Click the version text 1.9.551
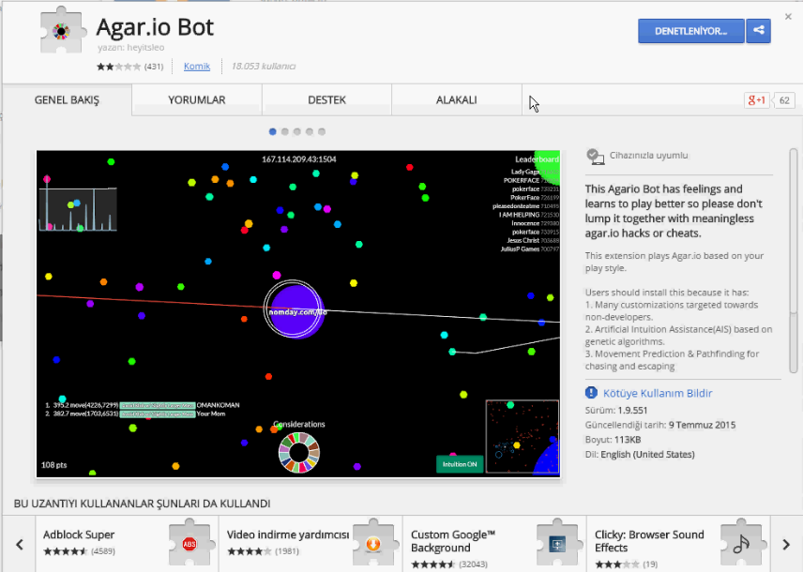 coord(632,410)
